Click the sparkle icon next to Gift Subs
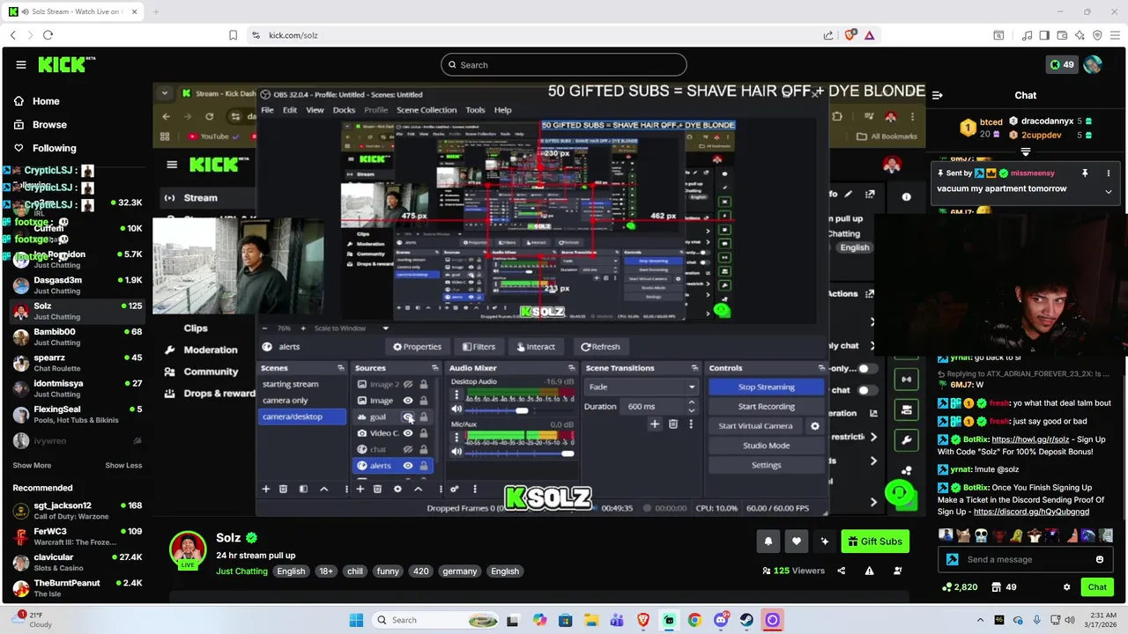Image resolution: width=1128 pixels, height=634 pixels. click(825, 542)
